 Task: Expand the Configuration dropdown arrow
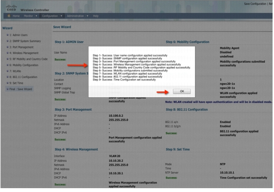pos(61,16)
